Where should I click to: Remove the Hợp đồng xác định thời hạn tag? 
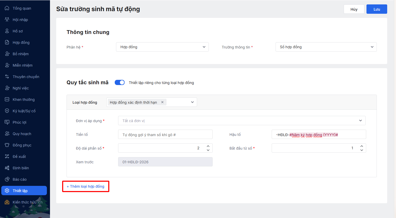pyautogui.click(x=162, y=102)
